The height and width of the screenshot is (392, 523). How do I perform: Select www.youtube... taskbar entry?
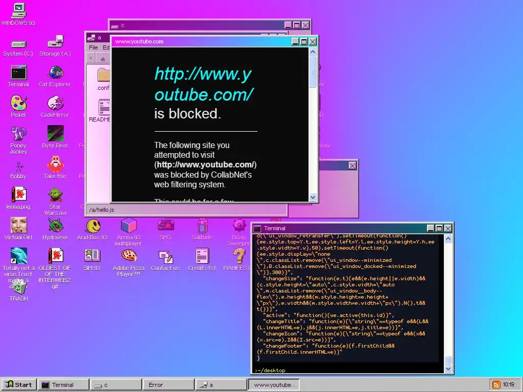[274, 385]
